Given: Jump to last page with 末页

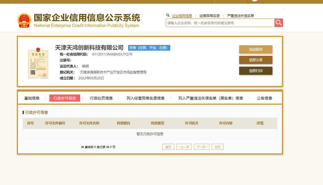Looking at the screenshot, I should pyautogui.click(x=217, y=147).
